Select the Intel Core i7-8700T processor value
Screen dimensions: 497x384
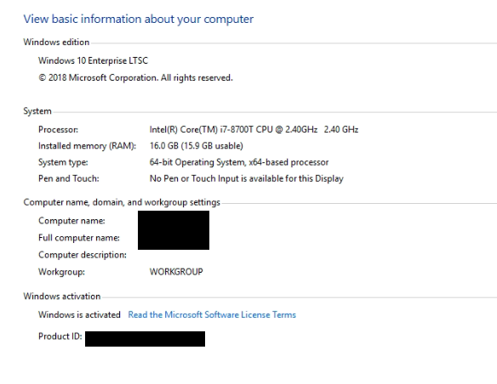pyautogui.click(x=254, y=130)
